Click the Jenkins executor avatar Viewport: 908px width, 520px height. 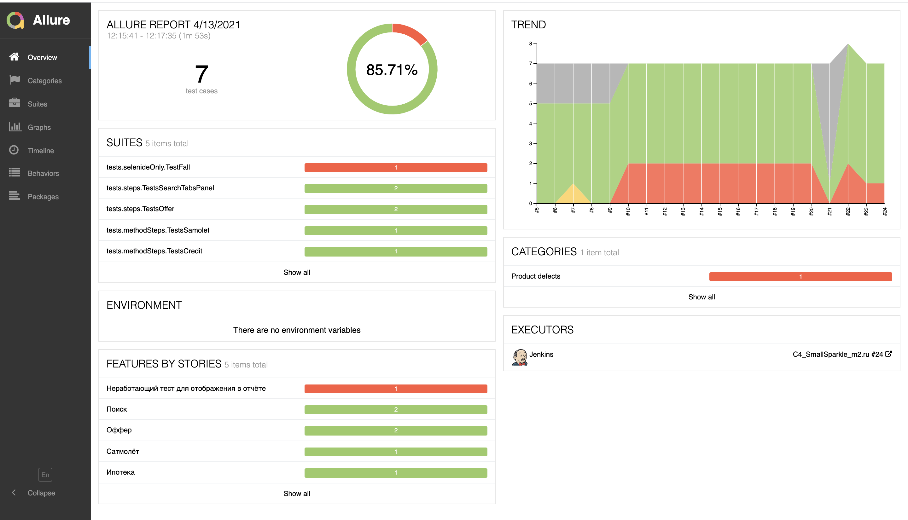(x=519, y=357)
